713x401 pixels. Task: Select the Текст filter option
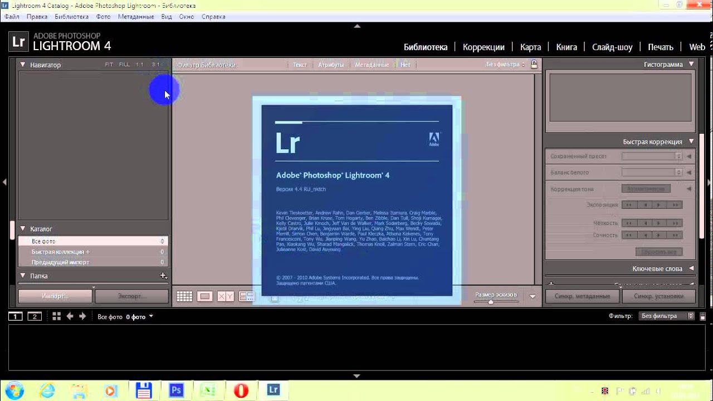tap(300, 65)
